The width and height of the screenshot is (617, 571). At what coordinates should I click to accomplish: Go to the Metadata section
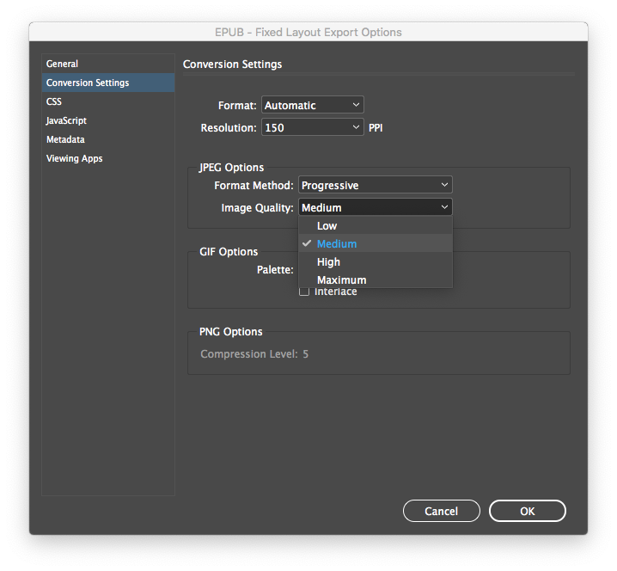pos(65,139)
